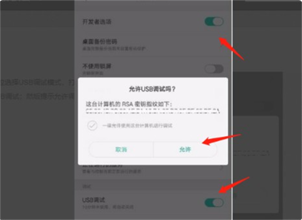Click the 调试 section header
The image size is (302, 220).
pyautogui.click(x=86, y=187)
